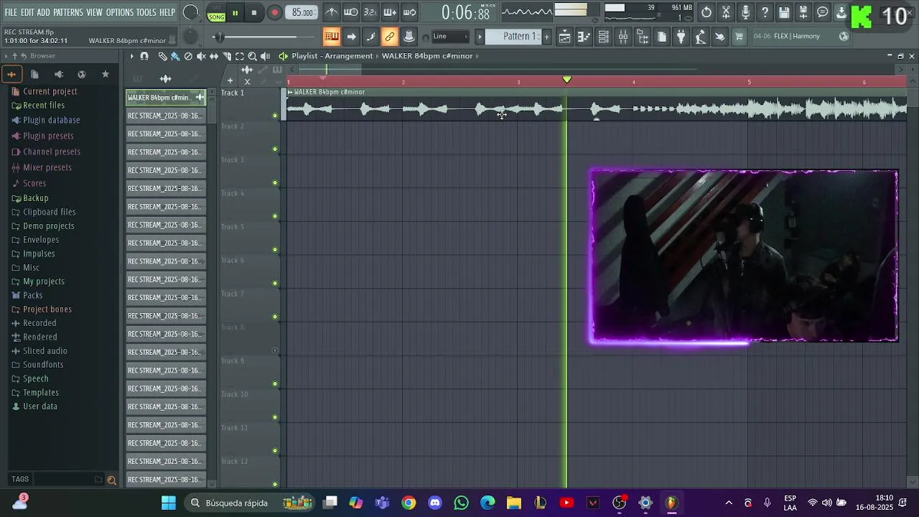
Task: Open the metronome icon in transport bar
Action: [331, 12]
